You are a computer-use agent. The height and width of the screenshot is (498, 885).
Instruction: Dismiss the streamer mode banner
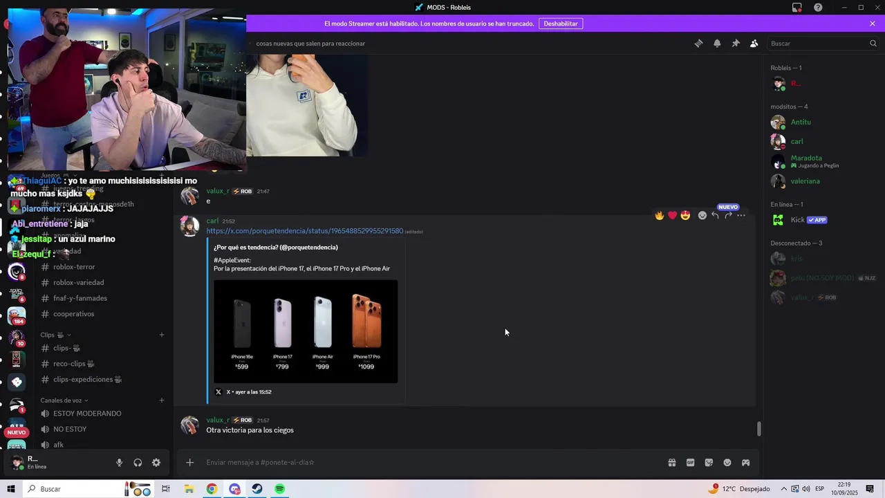coord(873,24)
